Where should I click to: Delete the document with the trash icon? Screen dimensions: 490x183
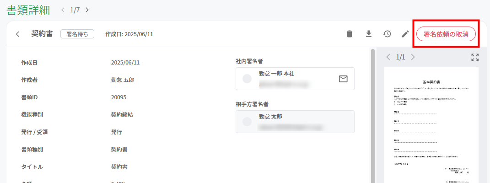(350, 34)
